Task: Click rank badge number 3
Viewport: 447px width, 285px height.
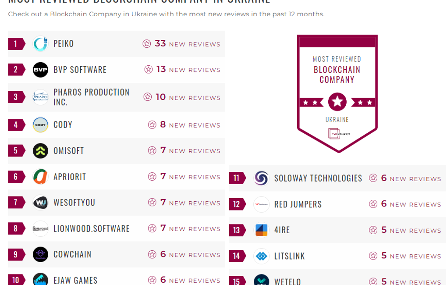Action: 17,97
